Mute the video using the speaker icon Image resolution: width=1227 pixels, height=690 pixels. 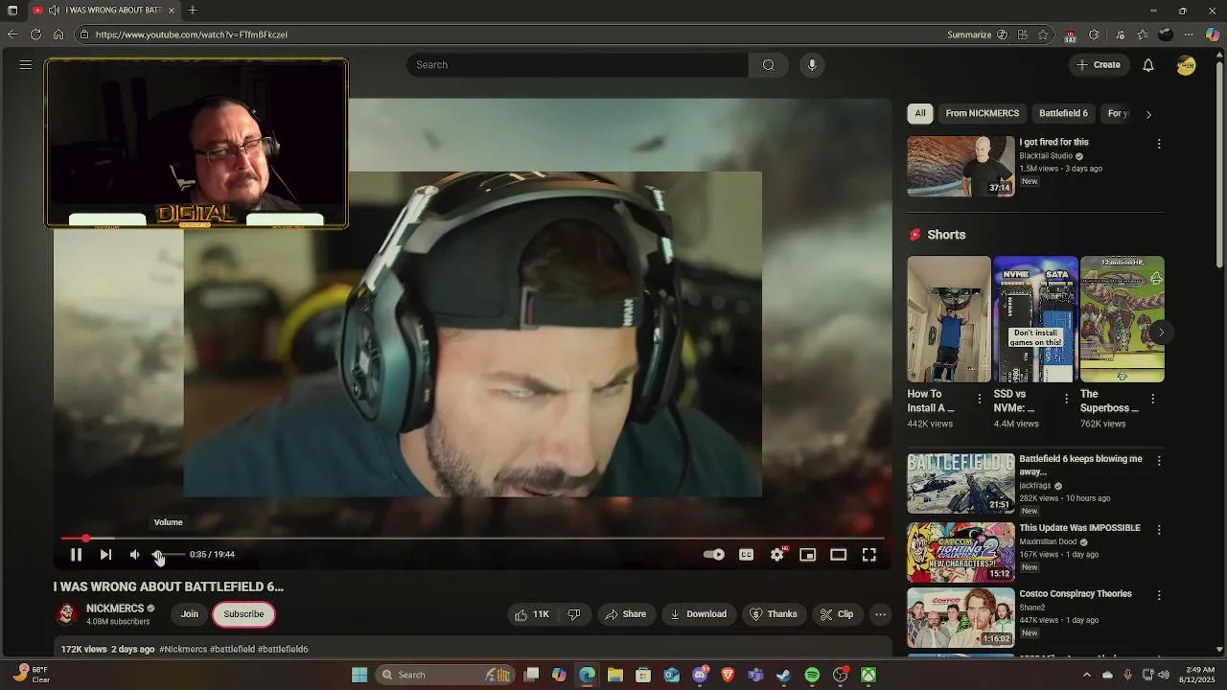click(x=134, y=554)
